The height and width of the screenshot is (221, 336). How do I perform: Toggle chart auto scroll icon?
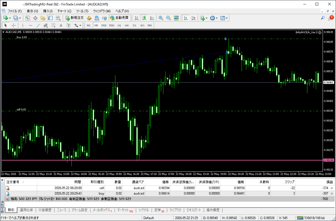tap(186, 18)
